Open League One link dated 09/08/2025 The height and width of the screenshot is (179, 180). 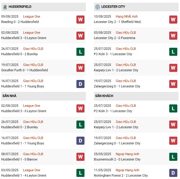point(32,16)
